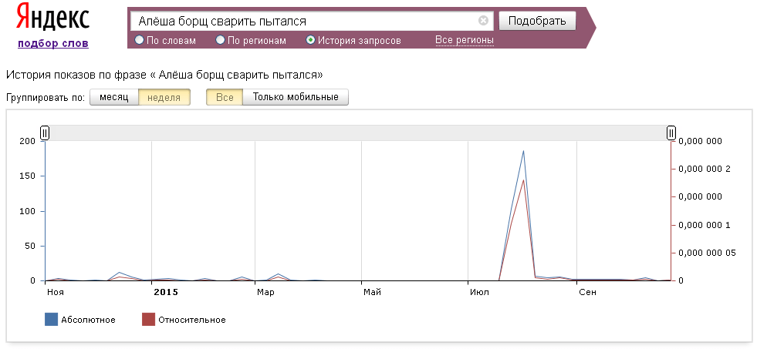Click the red Относительное legend swatch
The height and width of the screenshot is (349, 757).
pyautogui.click(x=149, y=319)
